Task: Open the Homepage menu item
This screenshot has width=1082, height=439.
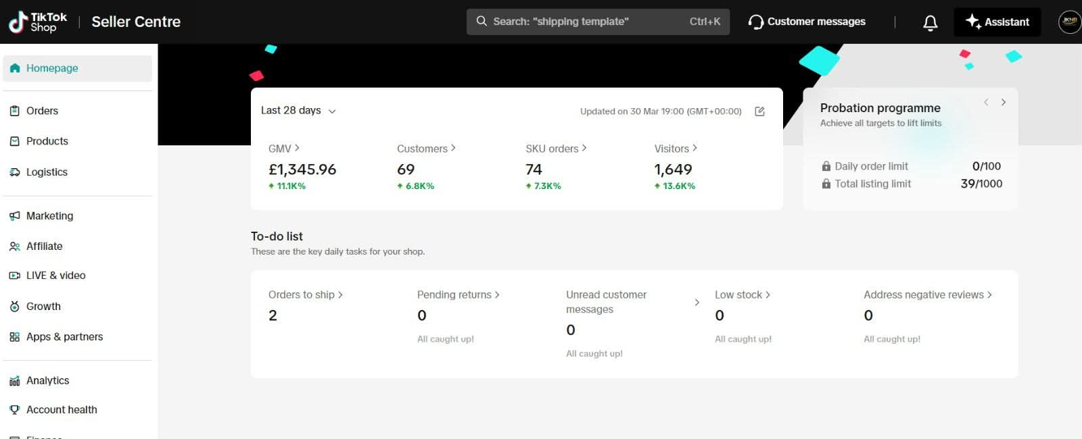Action: (77, 68)
